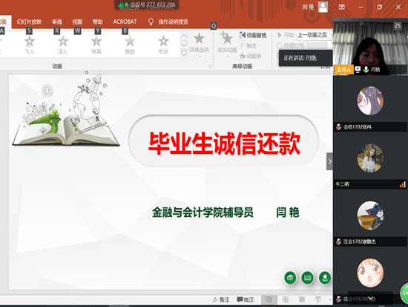
Task: Open the Animation Pane (动画窗格)
Action: [x=253, y=35]
